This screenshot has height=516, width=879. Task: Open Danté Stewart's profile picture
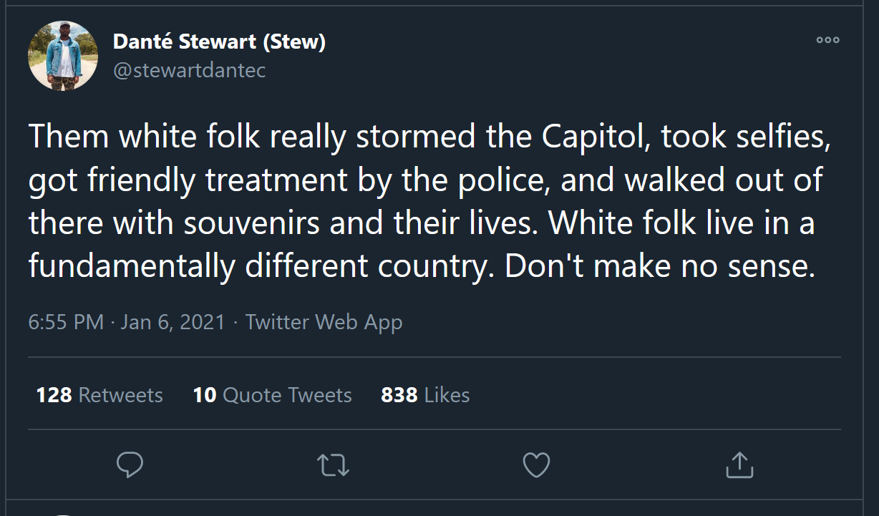pyautogui.click(x=63, y=56)
